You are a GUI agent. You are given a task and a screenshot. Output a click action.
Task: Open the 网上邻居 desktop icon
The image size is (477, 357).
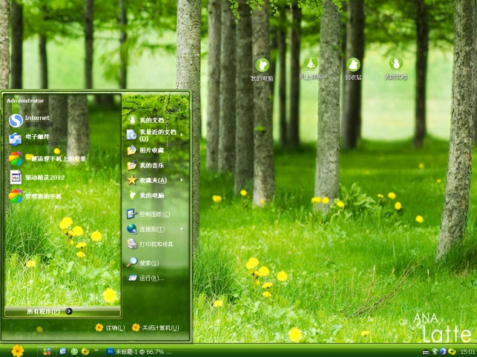[309, 66]
